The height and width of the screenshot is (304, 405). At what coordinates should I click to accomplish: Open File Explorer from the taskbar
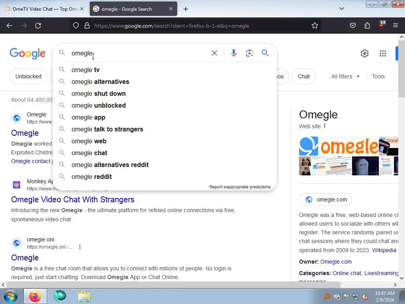85,296
